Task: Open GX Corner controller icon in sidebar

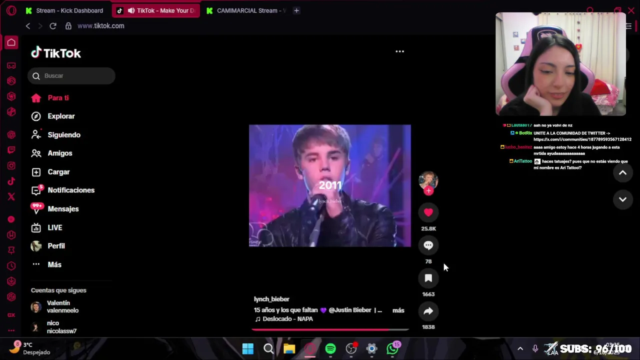Action: point(11,65)
